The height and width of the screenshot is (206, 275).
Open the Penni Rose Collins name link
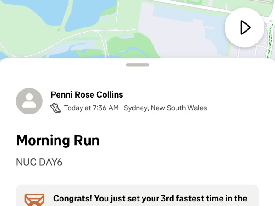[x=87, y=95]
